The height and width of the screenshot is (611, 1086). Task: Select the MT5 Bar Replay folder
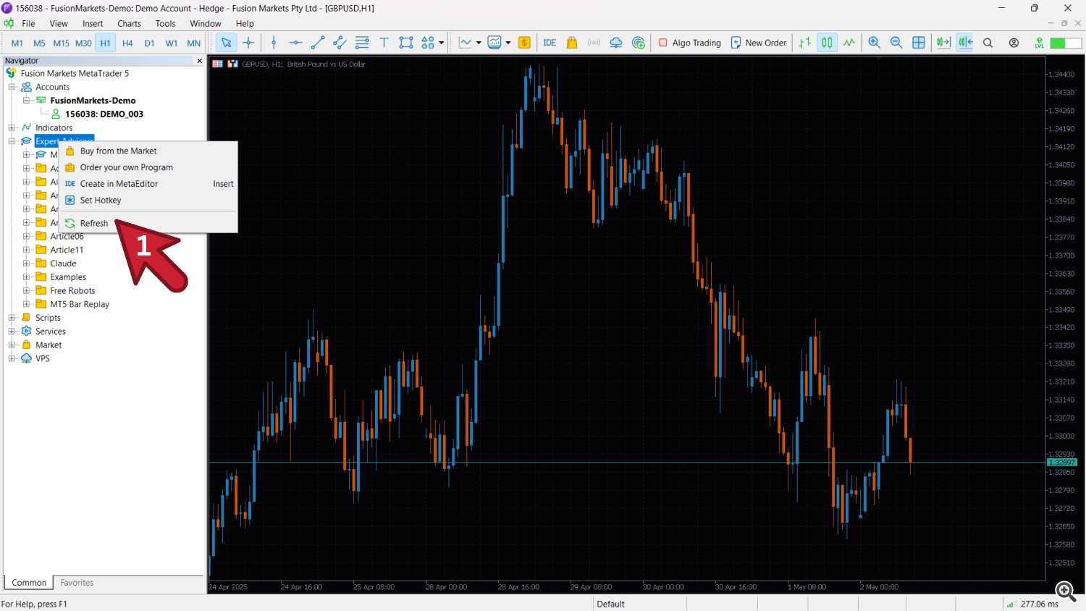pos(80,305)
